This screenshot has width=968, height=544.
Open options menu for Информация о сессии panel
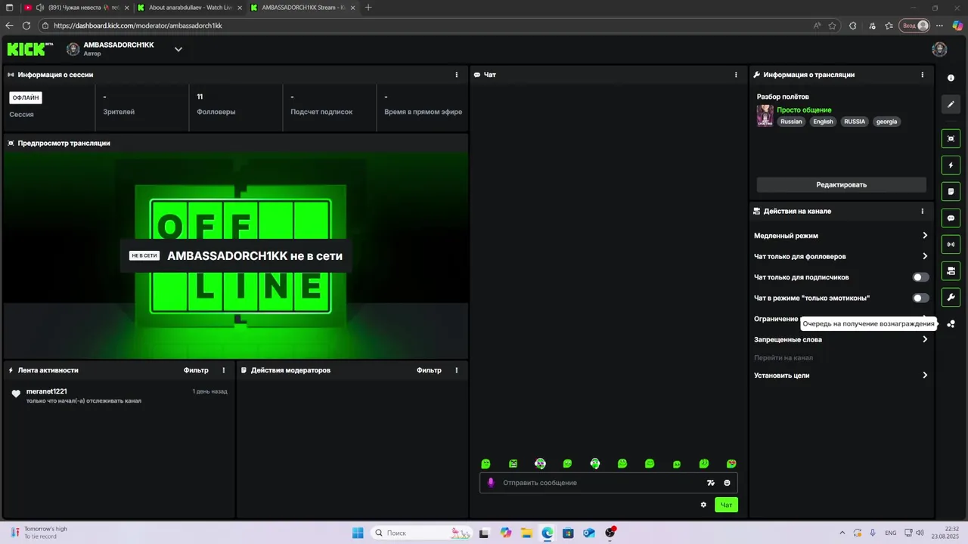[457, 75]
